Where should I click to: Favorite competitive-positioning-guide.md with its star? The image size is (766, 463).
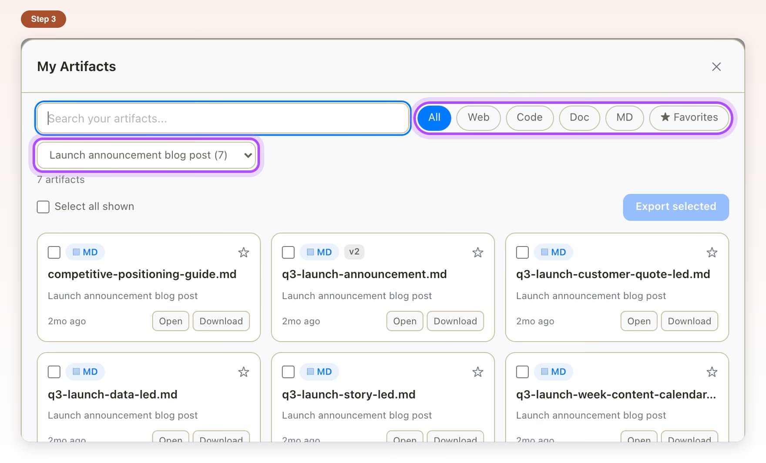tap(244, 252)
